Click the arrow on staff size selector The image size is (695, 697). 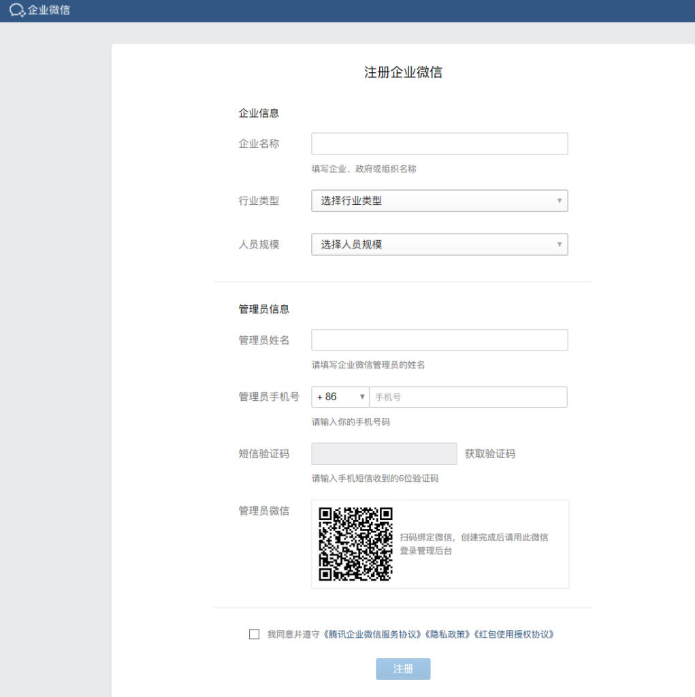tap(559, 244)
